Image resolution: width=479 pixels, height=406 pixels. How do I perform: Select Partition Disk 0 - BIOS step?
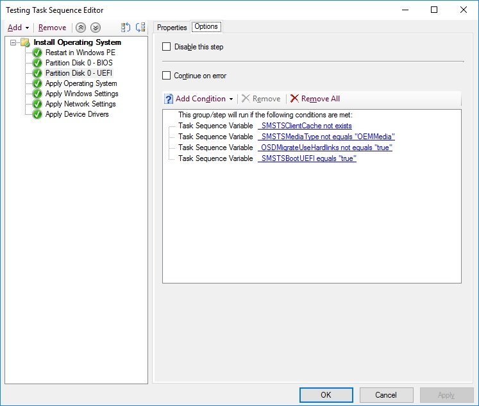click(x=79, y=63)
